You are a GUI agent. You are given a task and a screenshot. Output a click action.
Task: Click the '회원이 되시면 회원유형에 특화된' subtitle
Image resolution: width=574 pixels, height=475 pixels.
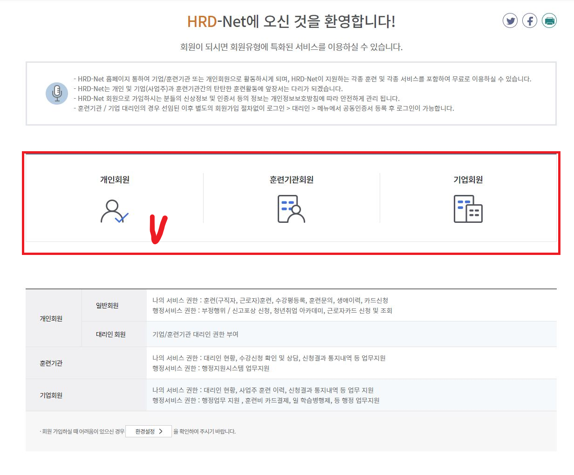pos(291,47)
